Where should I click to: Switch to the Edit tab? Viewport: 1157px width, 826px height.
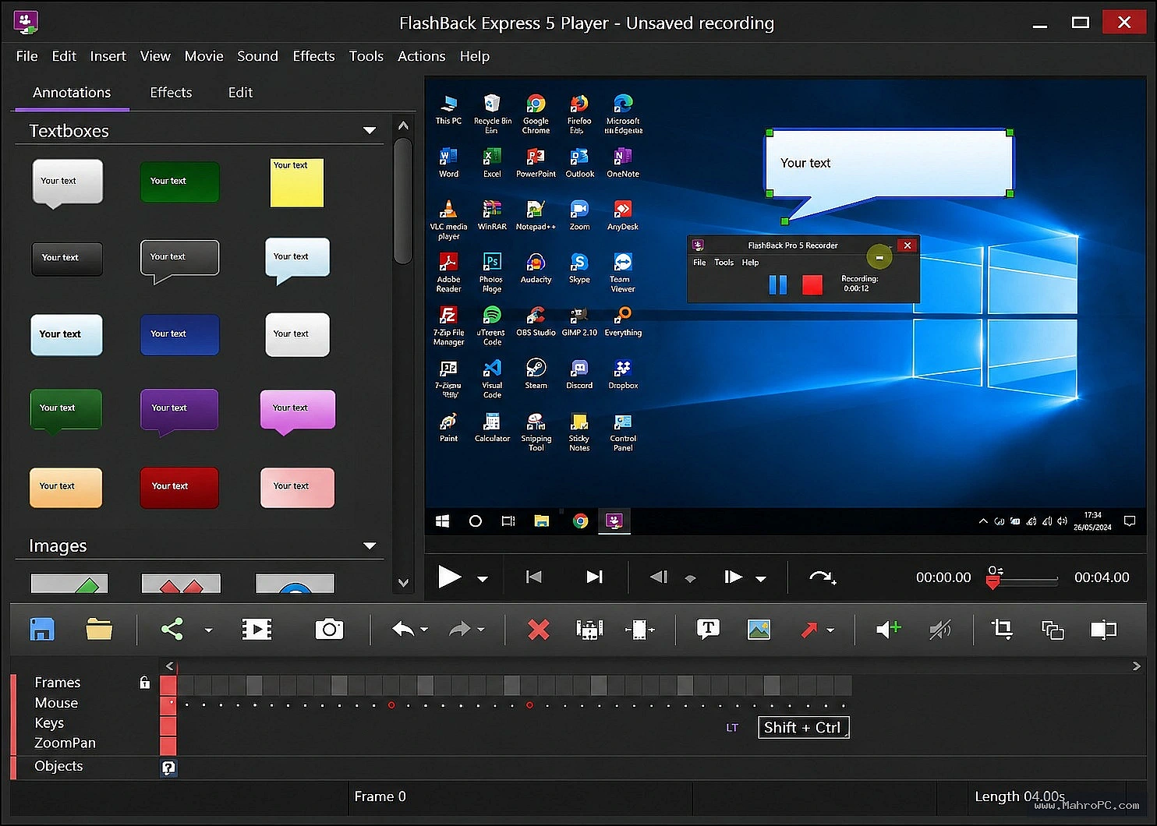click(x=240, y=92)
